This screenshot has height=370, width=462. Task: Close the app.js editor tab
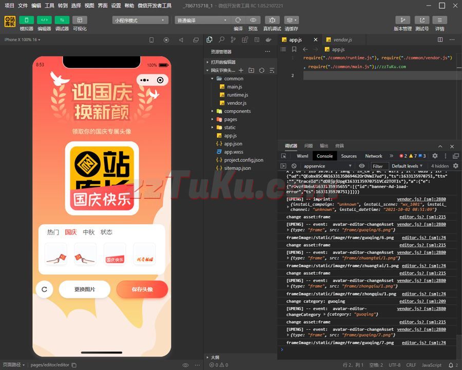pos(316,40)
